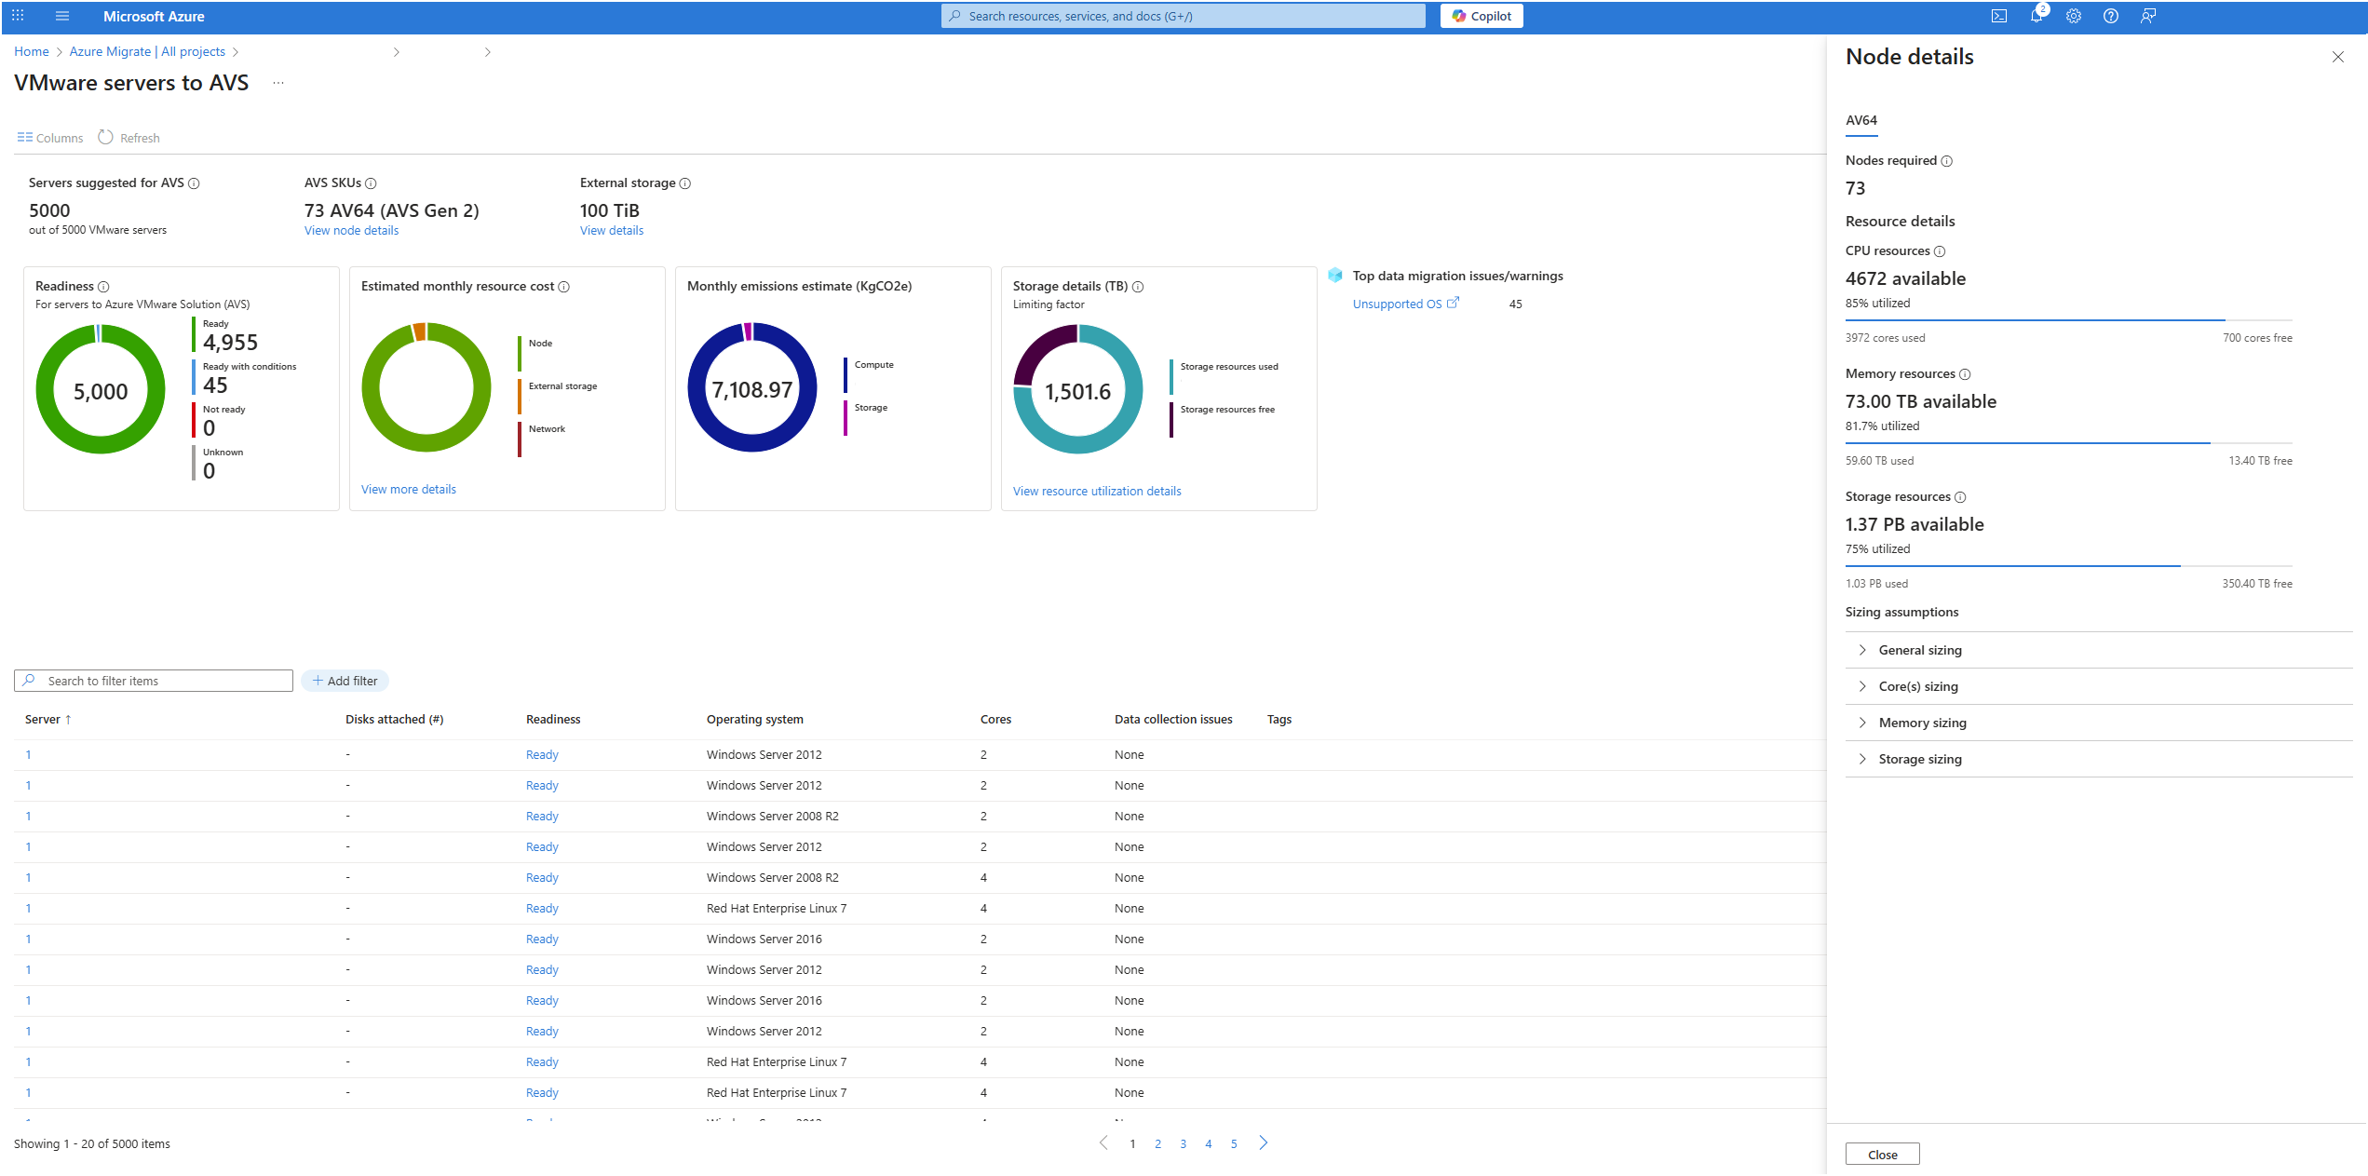
Task: Open portal settings gear icon
Action: pos(2073,16)
